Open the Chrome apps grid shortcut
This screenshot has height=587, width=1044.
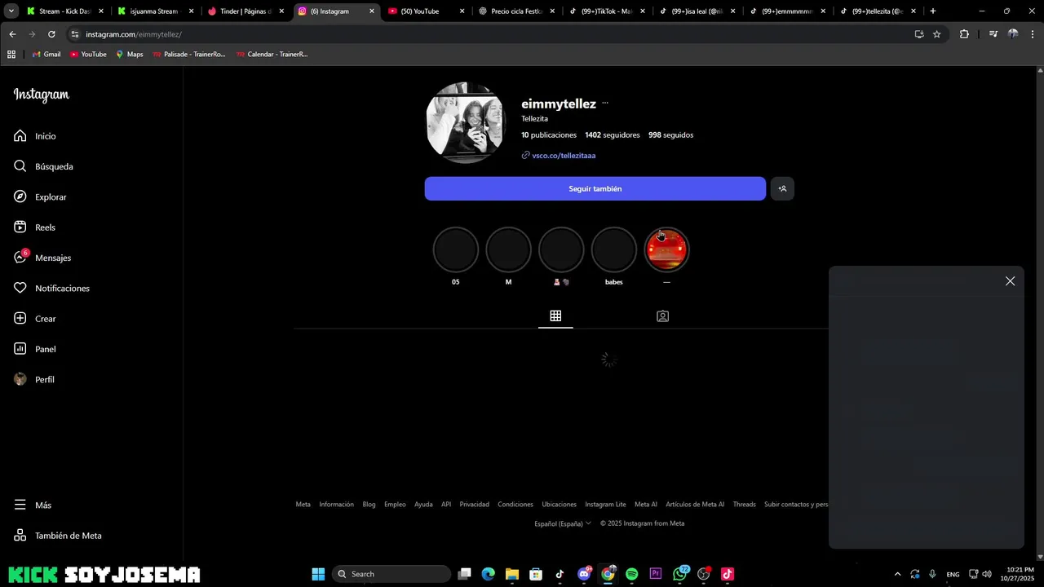pos(11,55)
